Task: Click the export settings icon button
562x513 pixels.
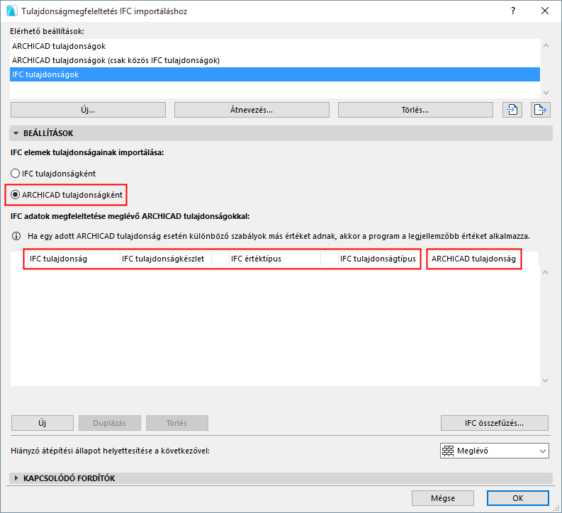Action: point(540,110)
